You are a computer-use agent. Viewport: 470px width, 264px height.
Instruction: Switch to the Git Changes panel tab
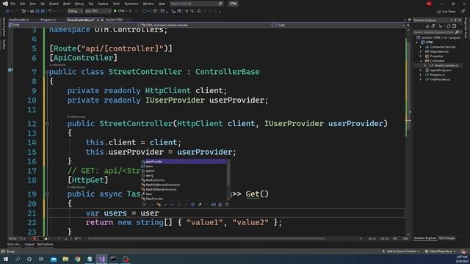click(447, 238)
